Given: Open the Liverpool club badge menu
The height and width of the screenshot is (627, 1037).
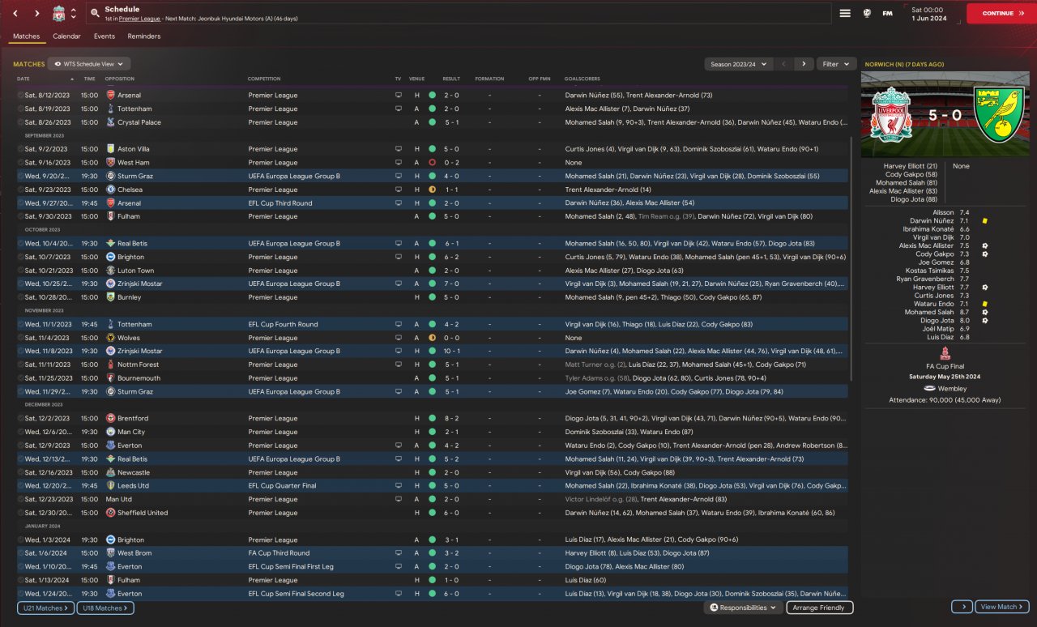Looking at the screenshot, I should 59,14.
